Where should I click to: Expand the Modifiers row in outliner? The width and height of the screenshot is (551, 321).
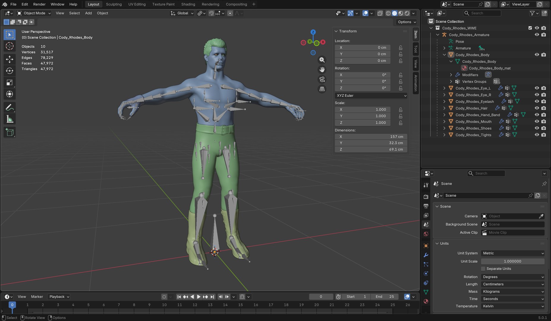click(451, 75)
